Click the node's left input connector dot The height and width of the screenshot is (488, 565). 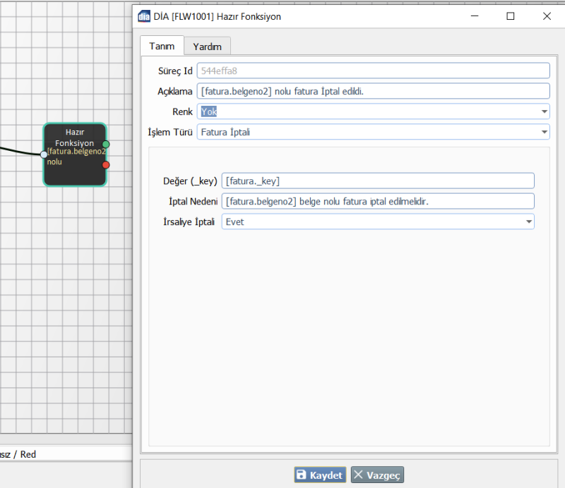[44, 154]
